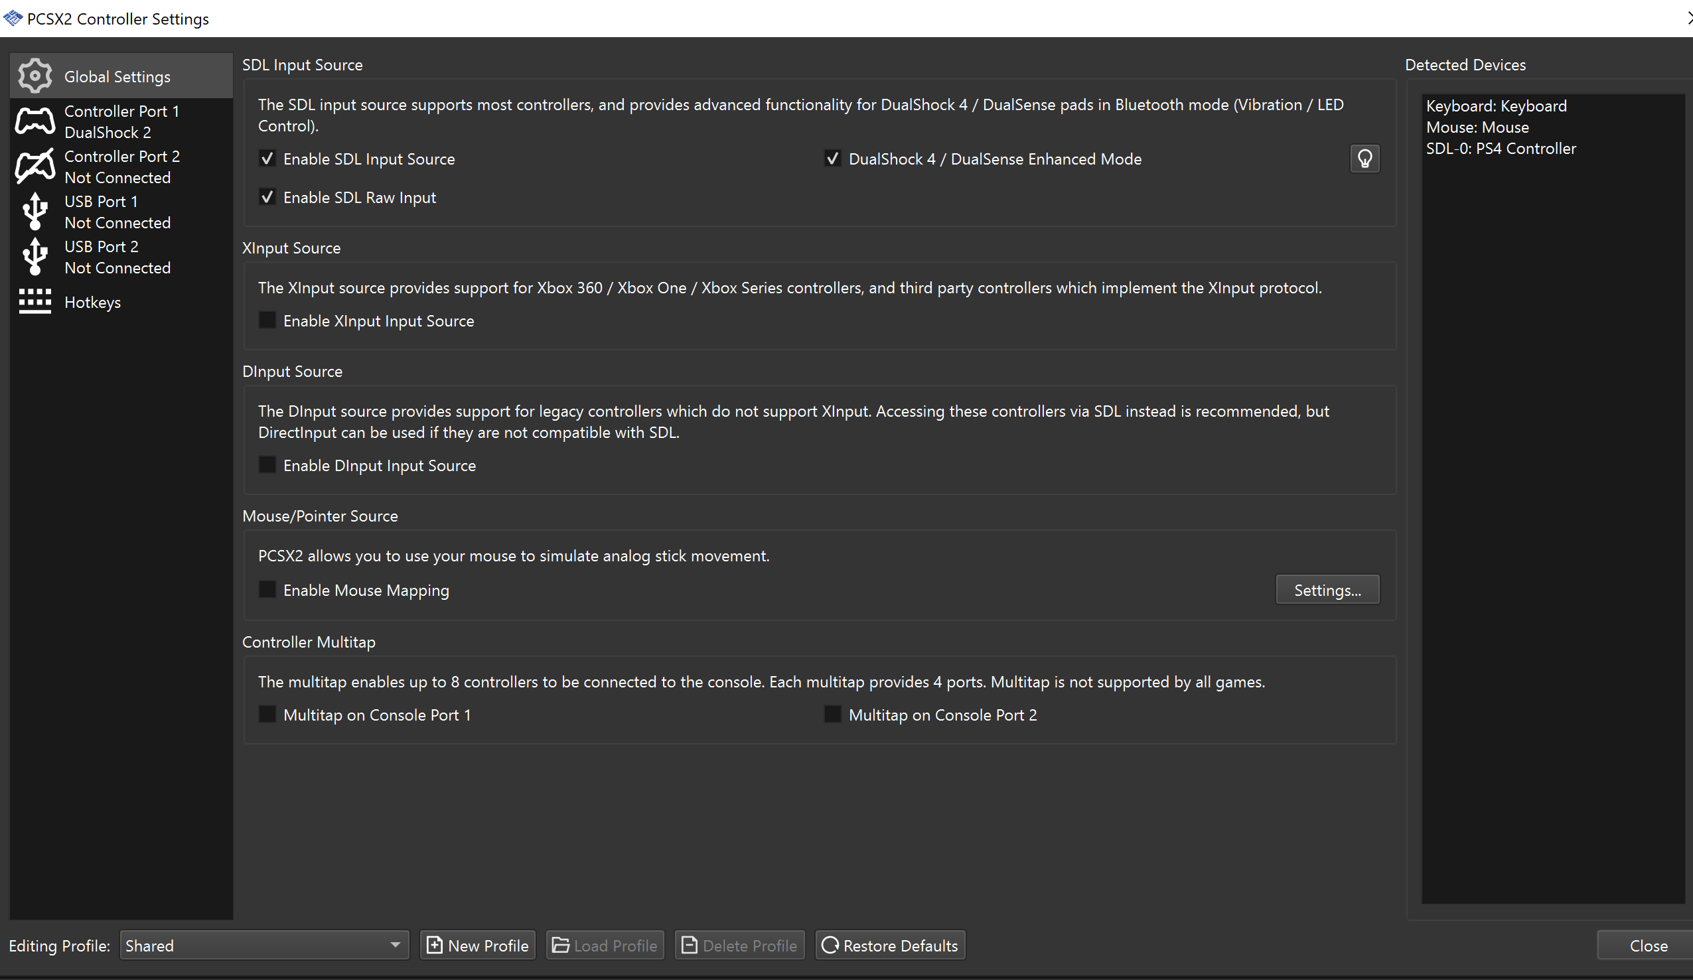Image resolution: width=1693 pixels, height=980 pixels.
Task: Select the USB Port 2 icon
Action: pyautogui.click(x=35, y=256)
